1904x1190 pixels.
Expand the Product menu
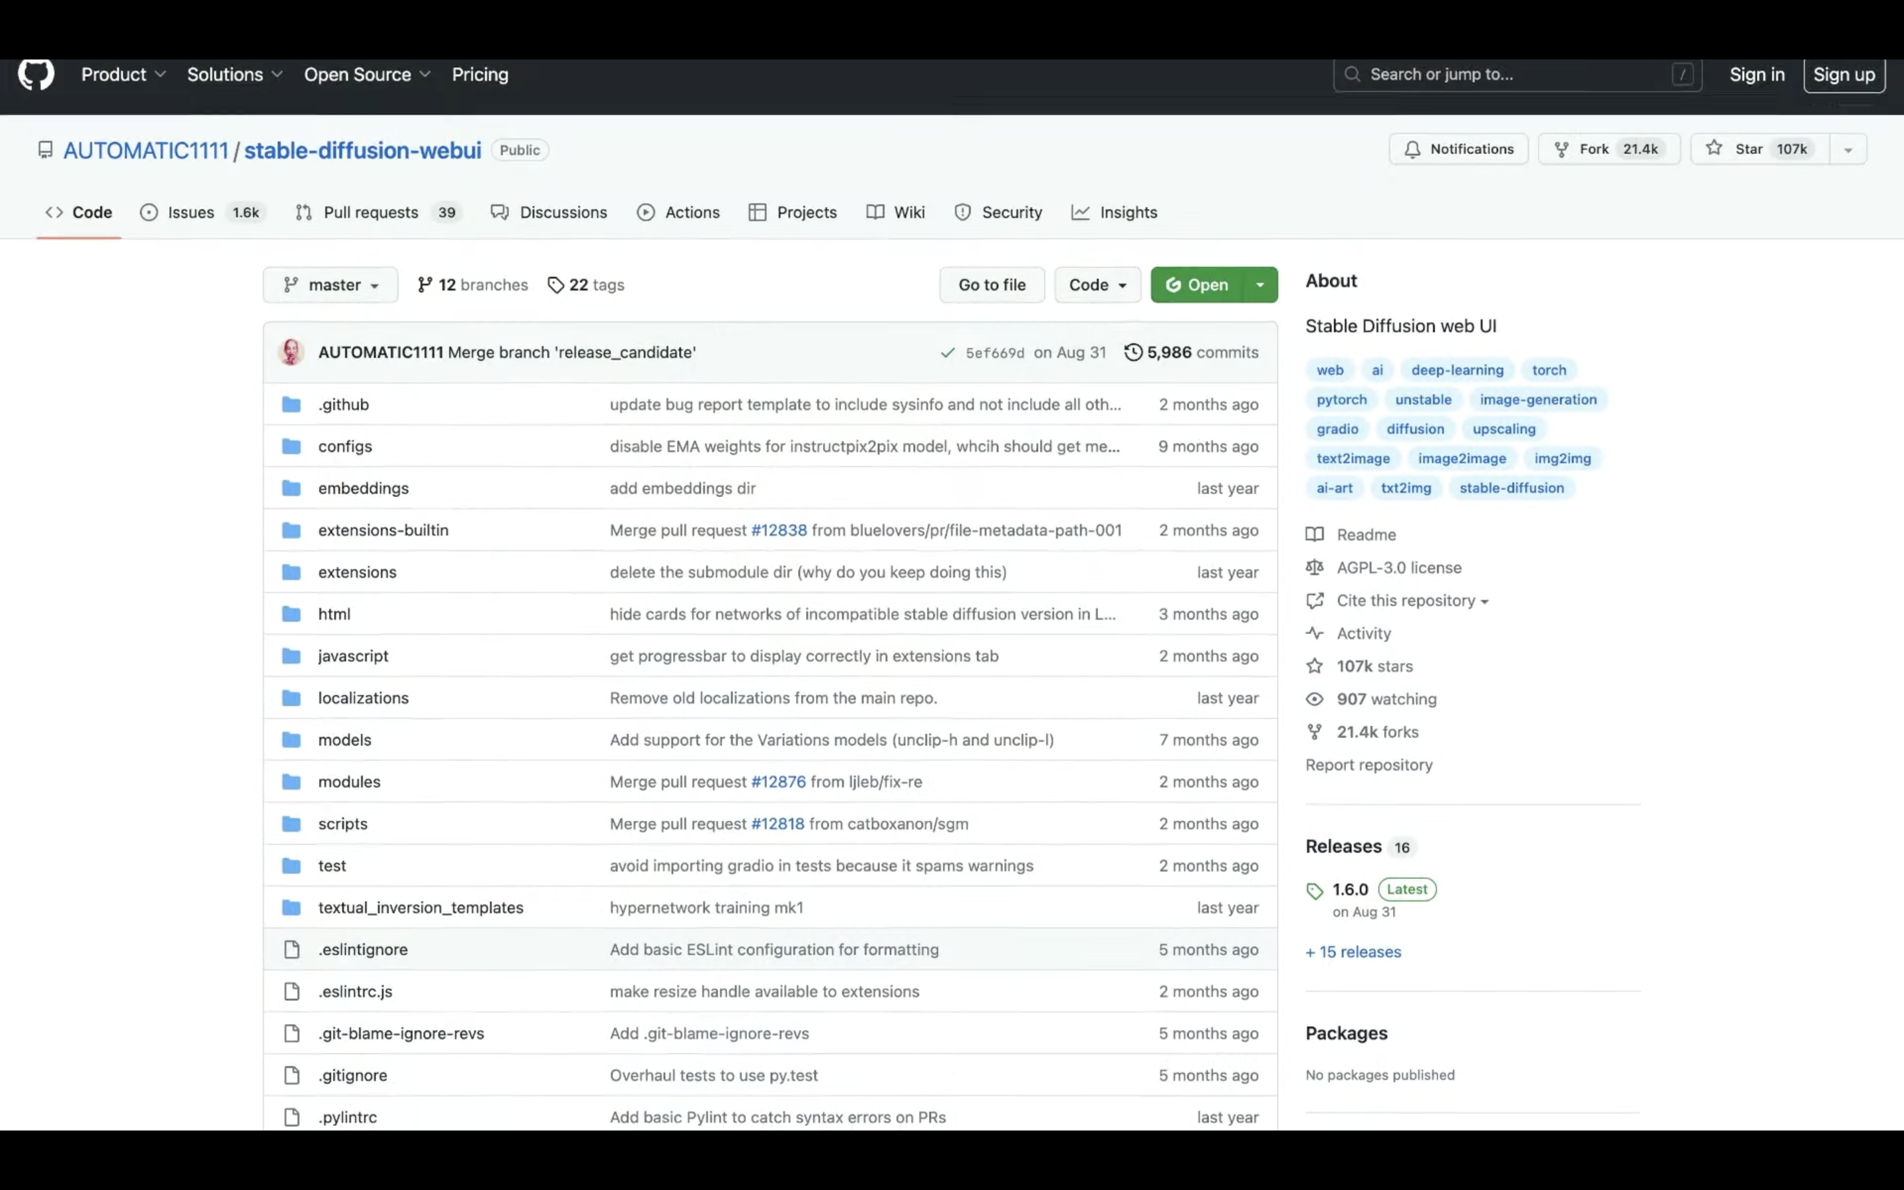pos(124,74)
